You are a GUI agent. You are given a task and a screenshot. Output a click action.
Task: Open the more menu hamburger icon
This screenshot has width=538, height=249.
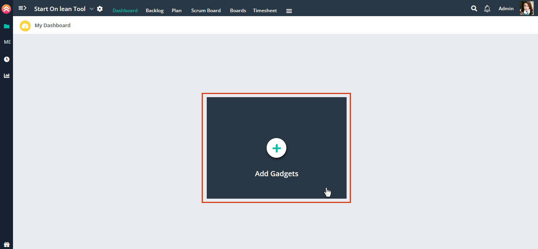pos(289,11)
